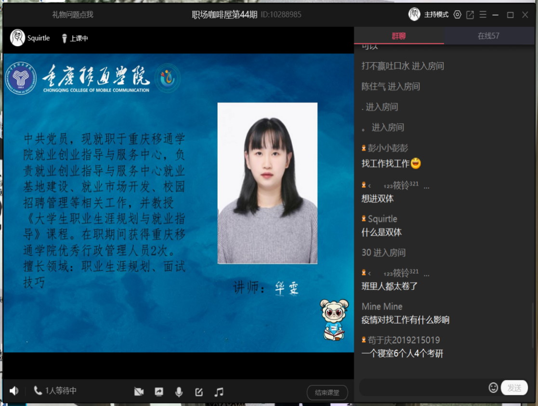Click the 发送 send button
Image resolution: width=538 pixels, height=406 pixels.
point(514,388)
